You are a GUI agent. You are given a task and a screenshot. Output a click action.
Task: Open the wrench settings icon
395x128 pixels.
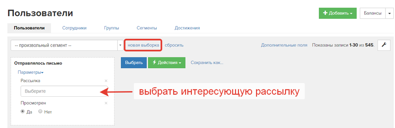[x=384, y=45]
